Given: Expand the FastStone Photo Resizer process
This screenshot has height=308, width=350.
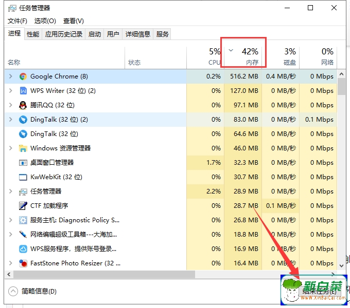Looking at the screenshot, I should pos(10,263).
